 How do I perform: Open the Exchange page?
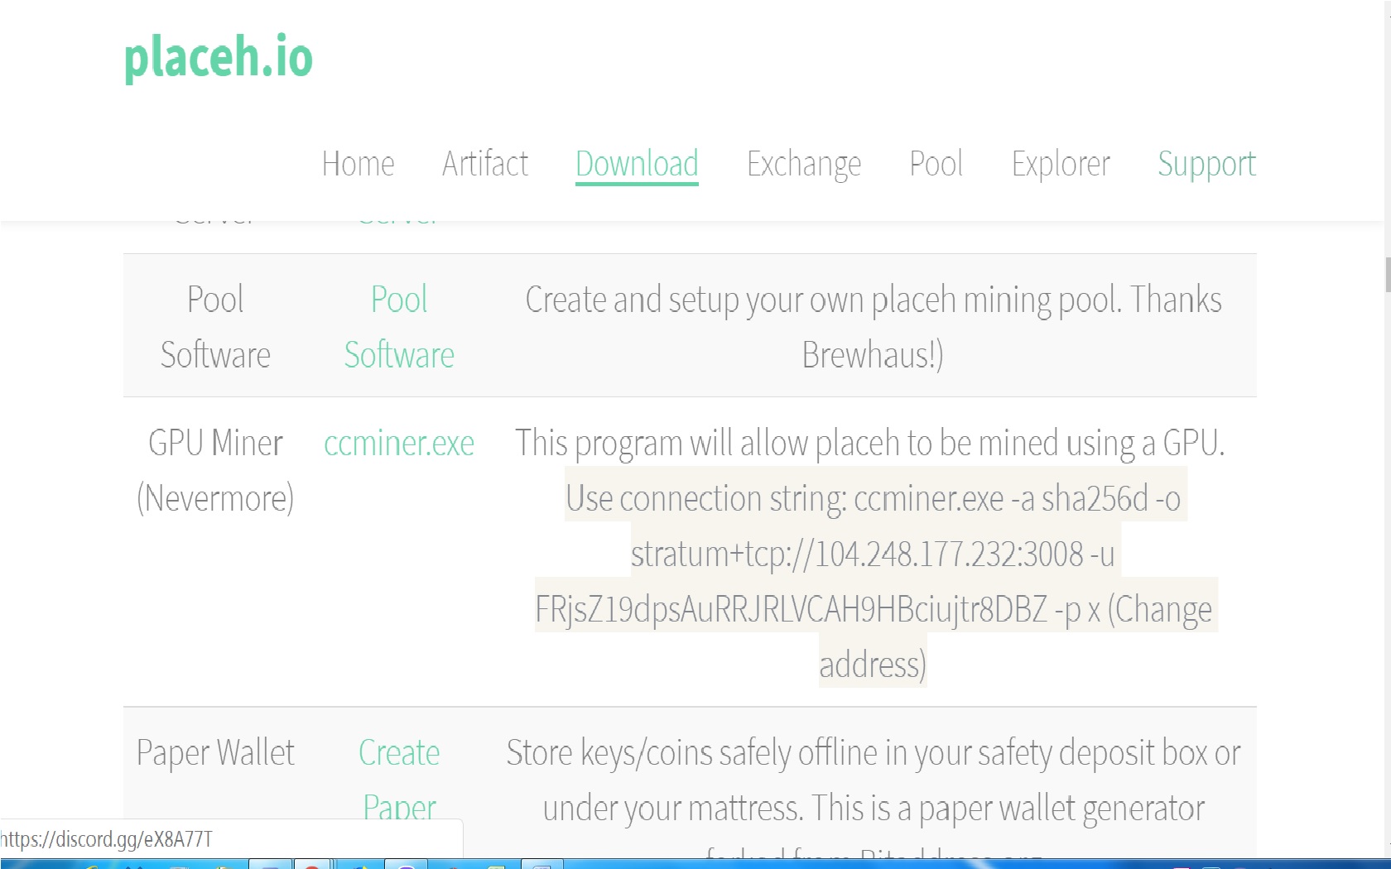coord(804,164)
